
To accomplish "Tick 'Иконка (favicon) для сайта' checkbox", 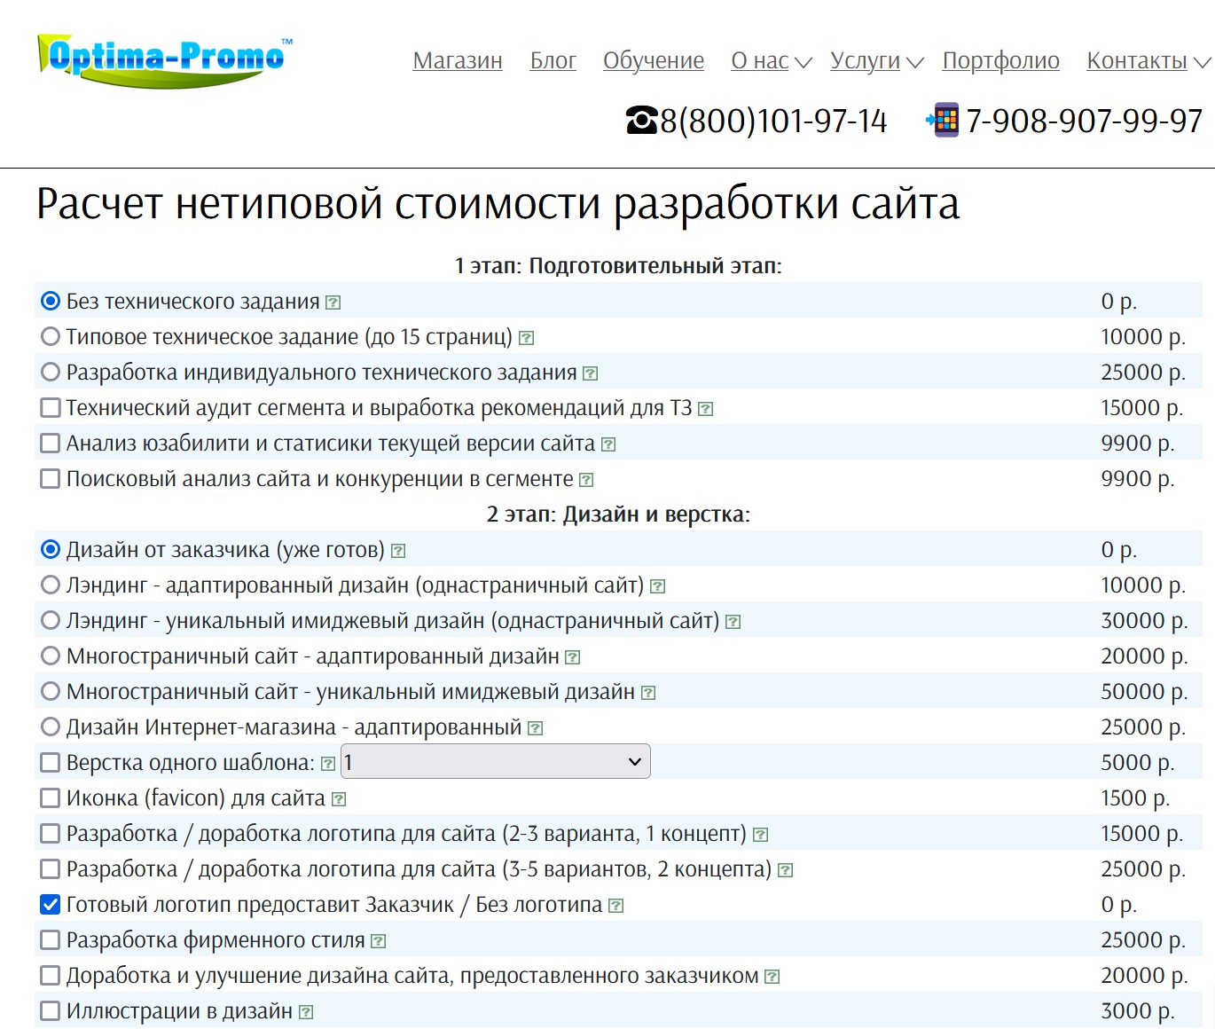I will (51, 797).
